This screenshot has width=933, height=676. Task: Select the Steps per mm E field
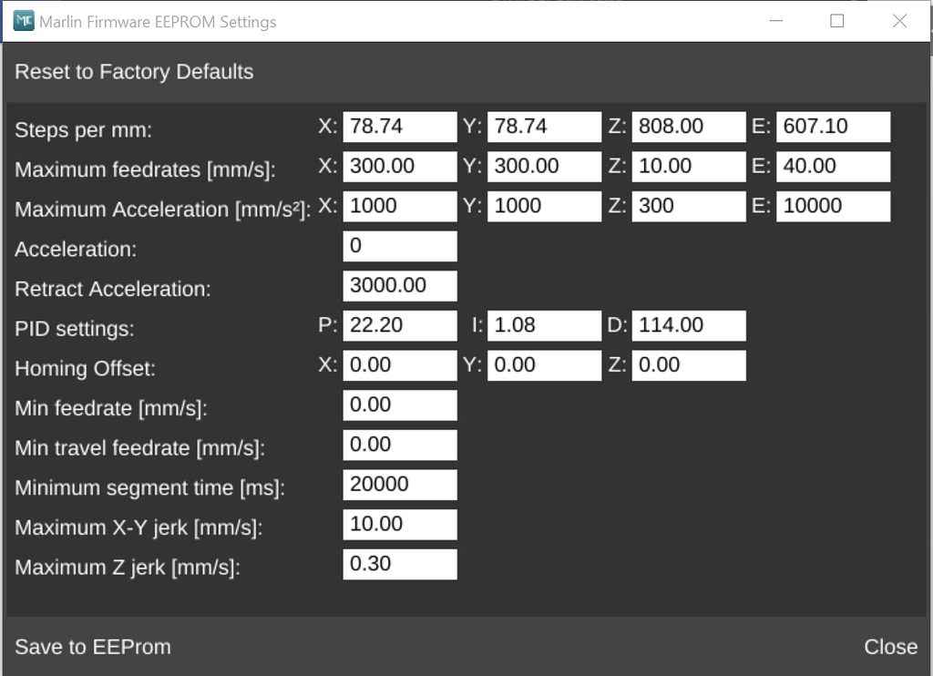(x=832, y=127)
